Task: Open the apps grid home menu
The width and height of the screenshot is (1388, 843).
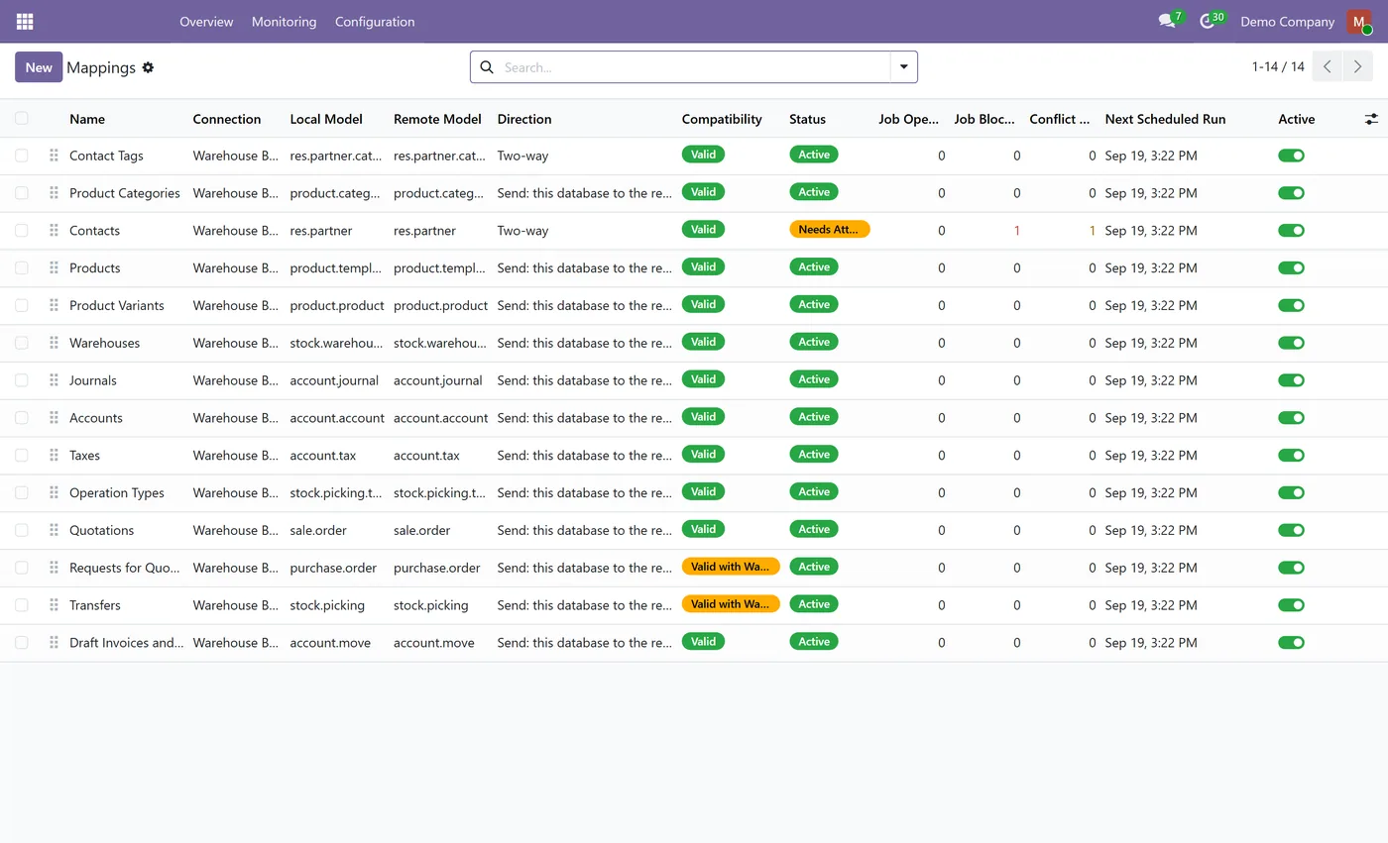Action: coord(25,21)
